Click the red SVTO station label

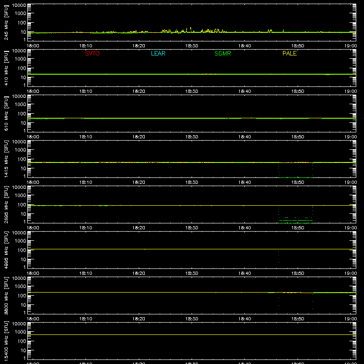tap(92, 53)
